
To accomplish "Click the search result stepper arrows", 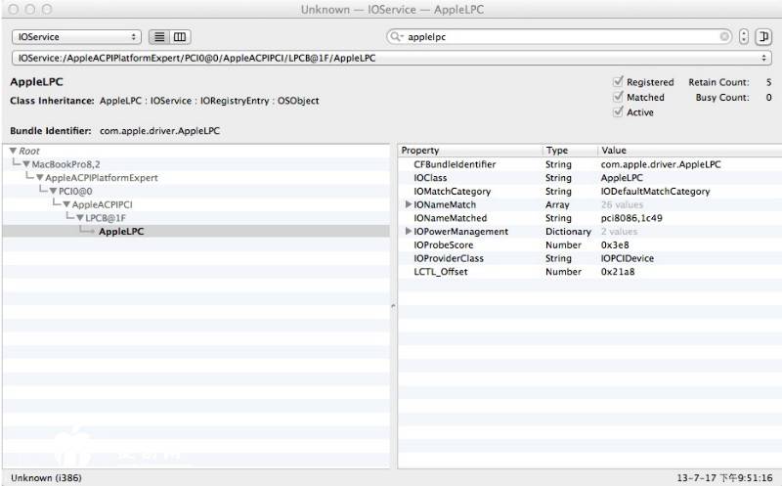I will [x=745, y=37].
